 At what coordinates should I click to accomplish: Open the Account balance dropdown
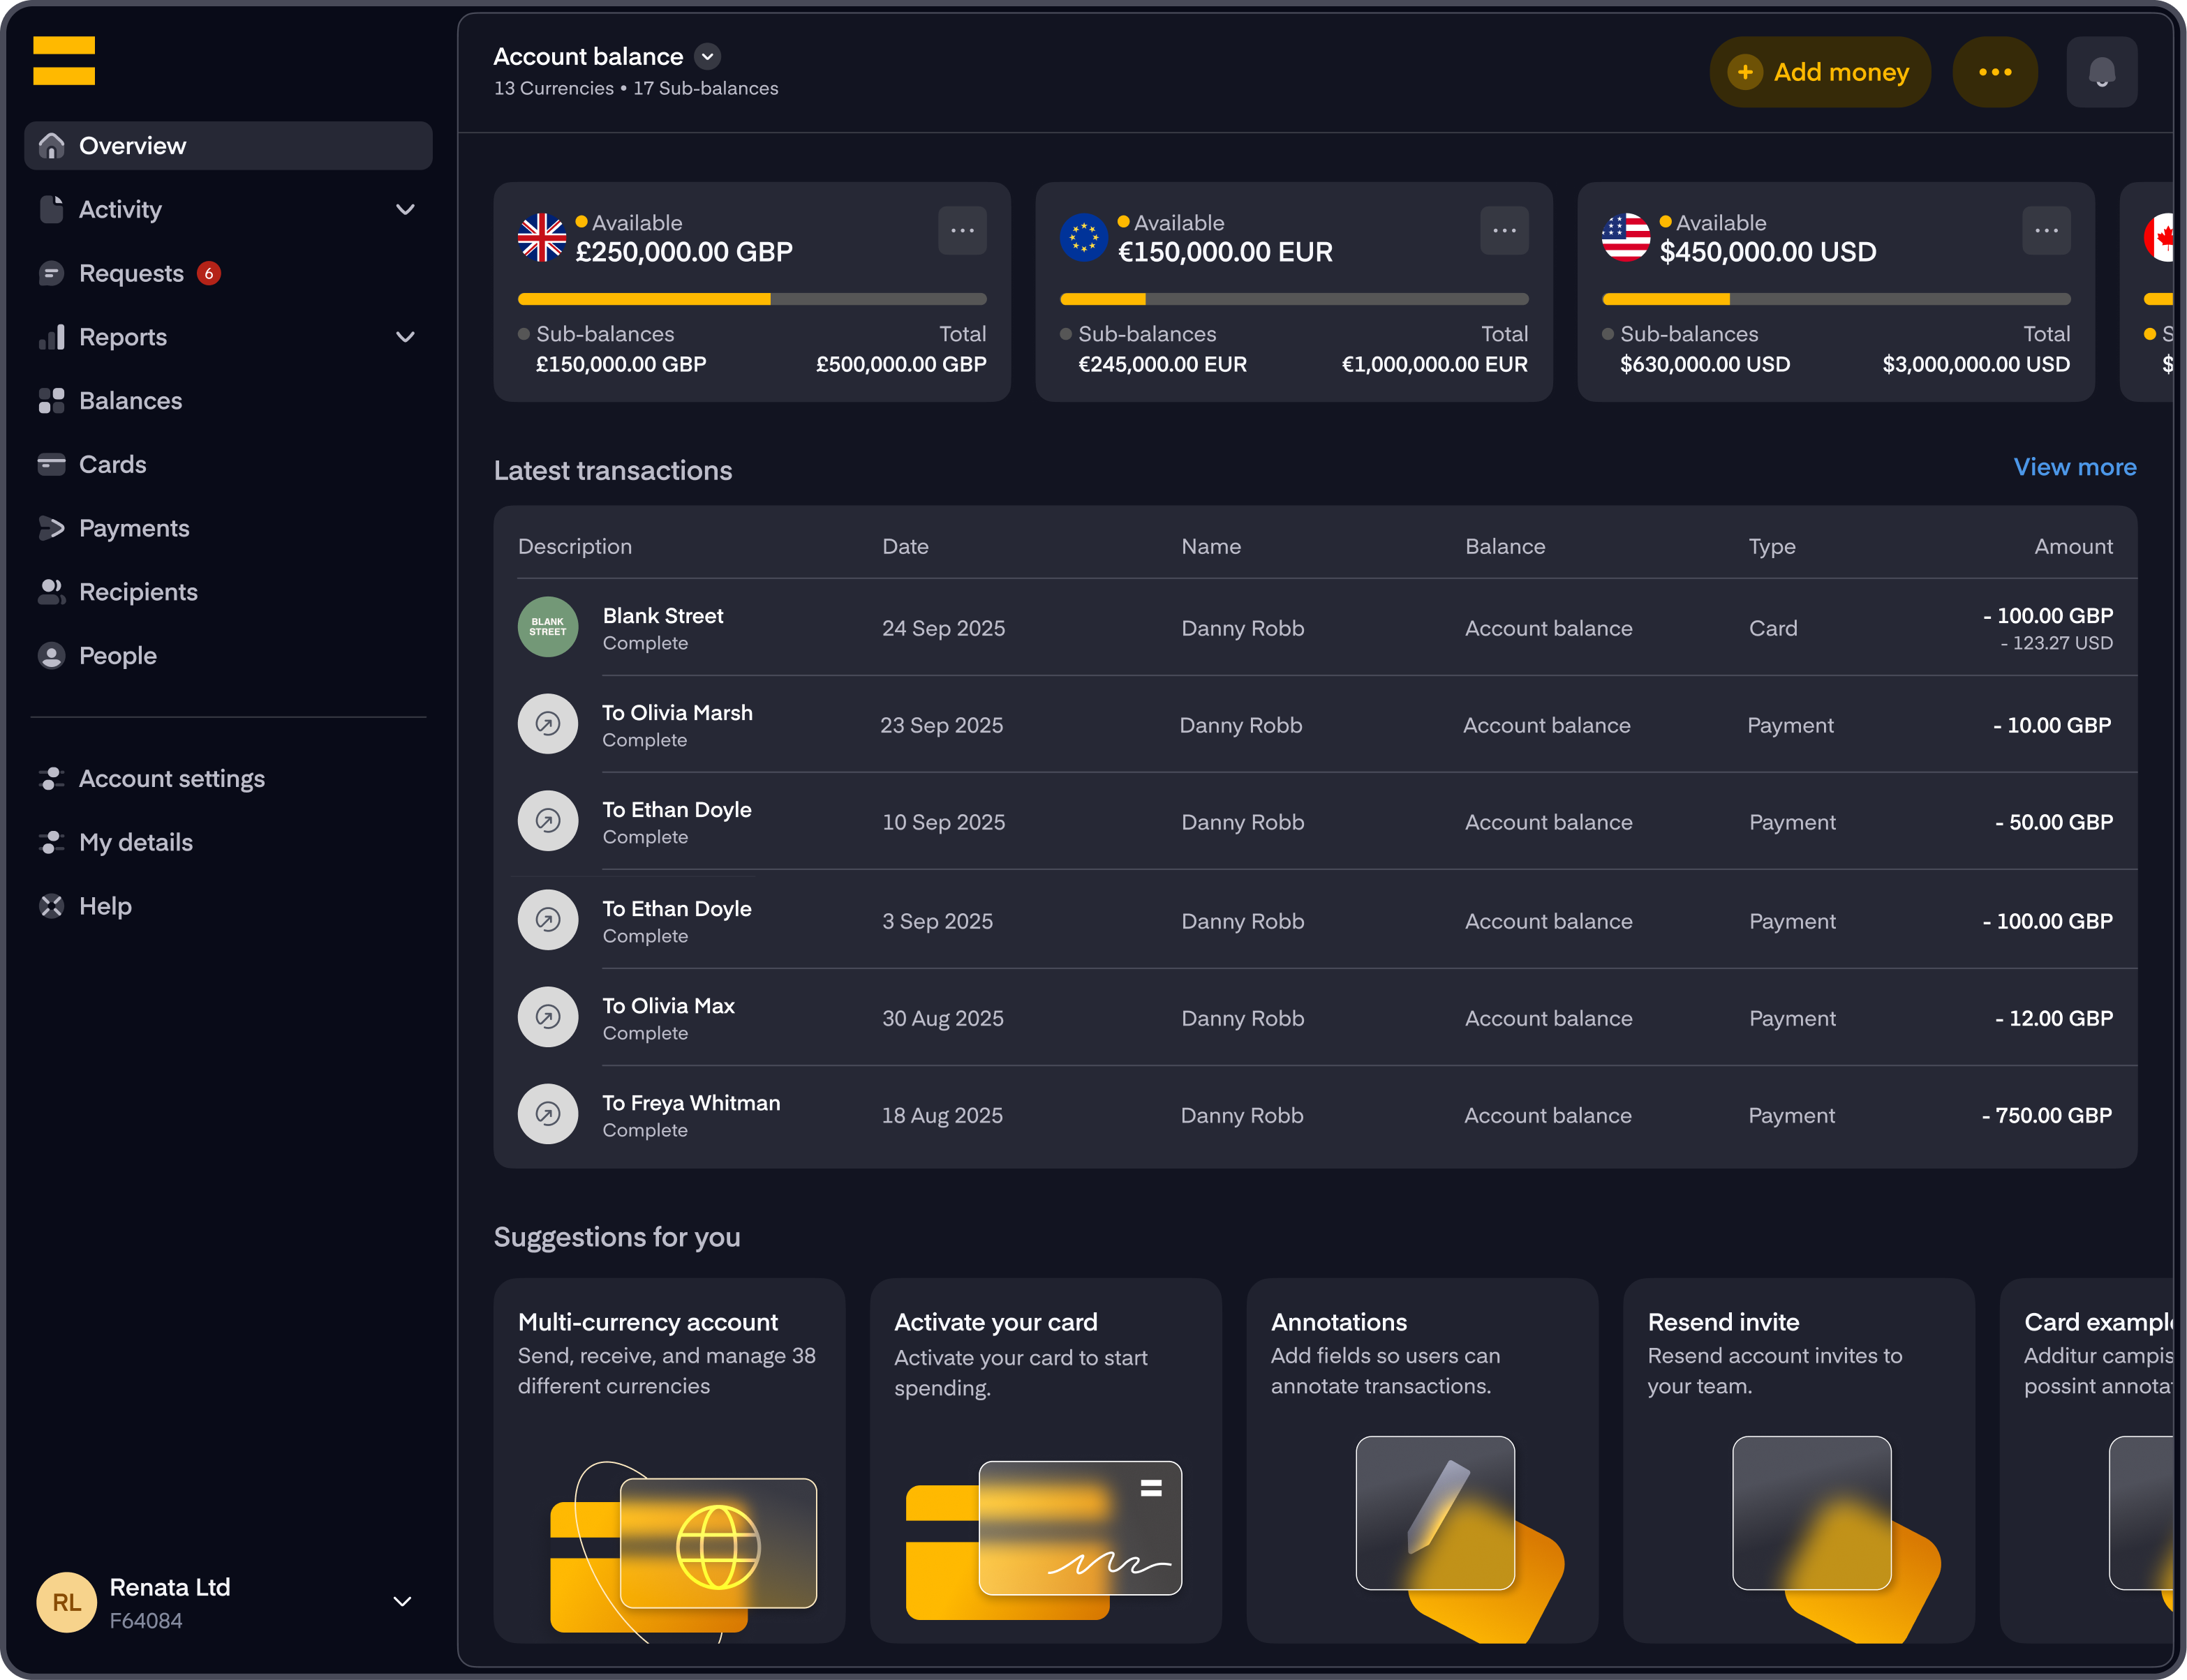tap(707, 57)
